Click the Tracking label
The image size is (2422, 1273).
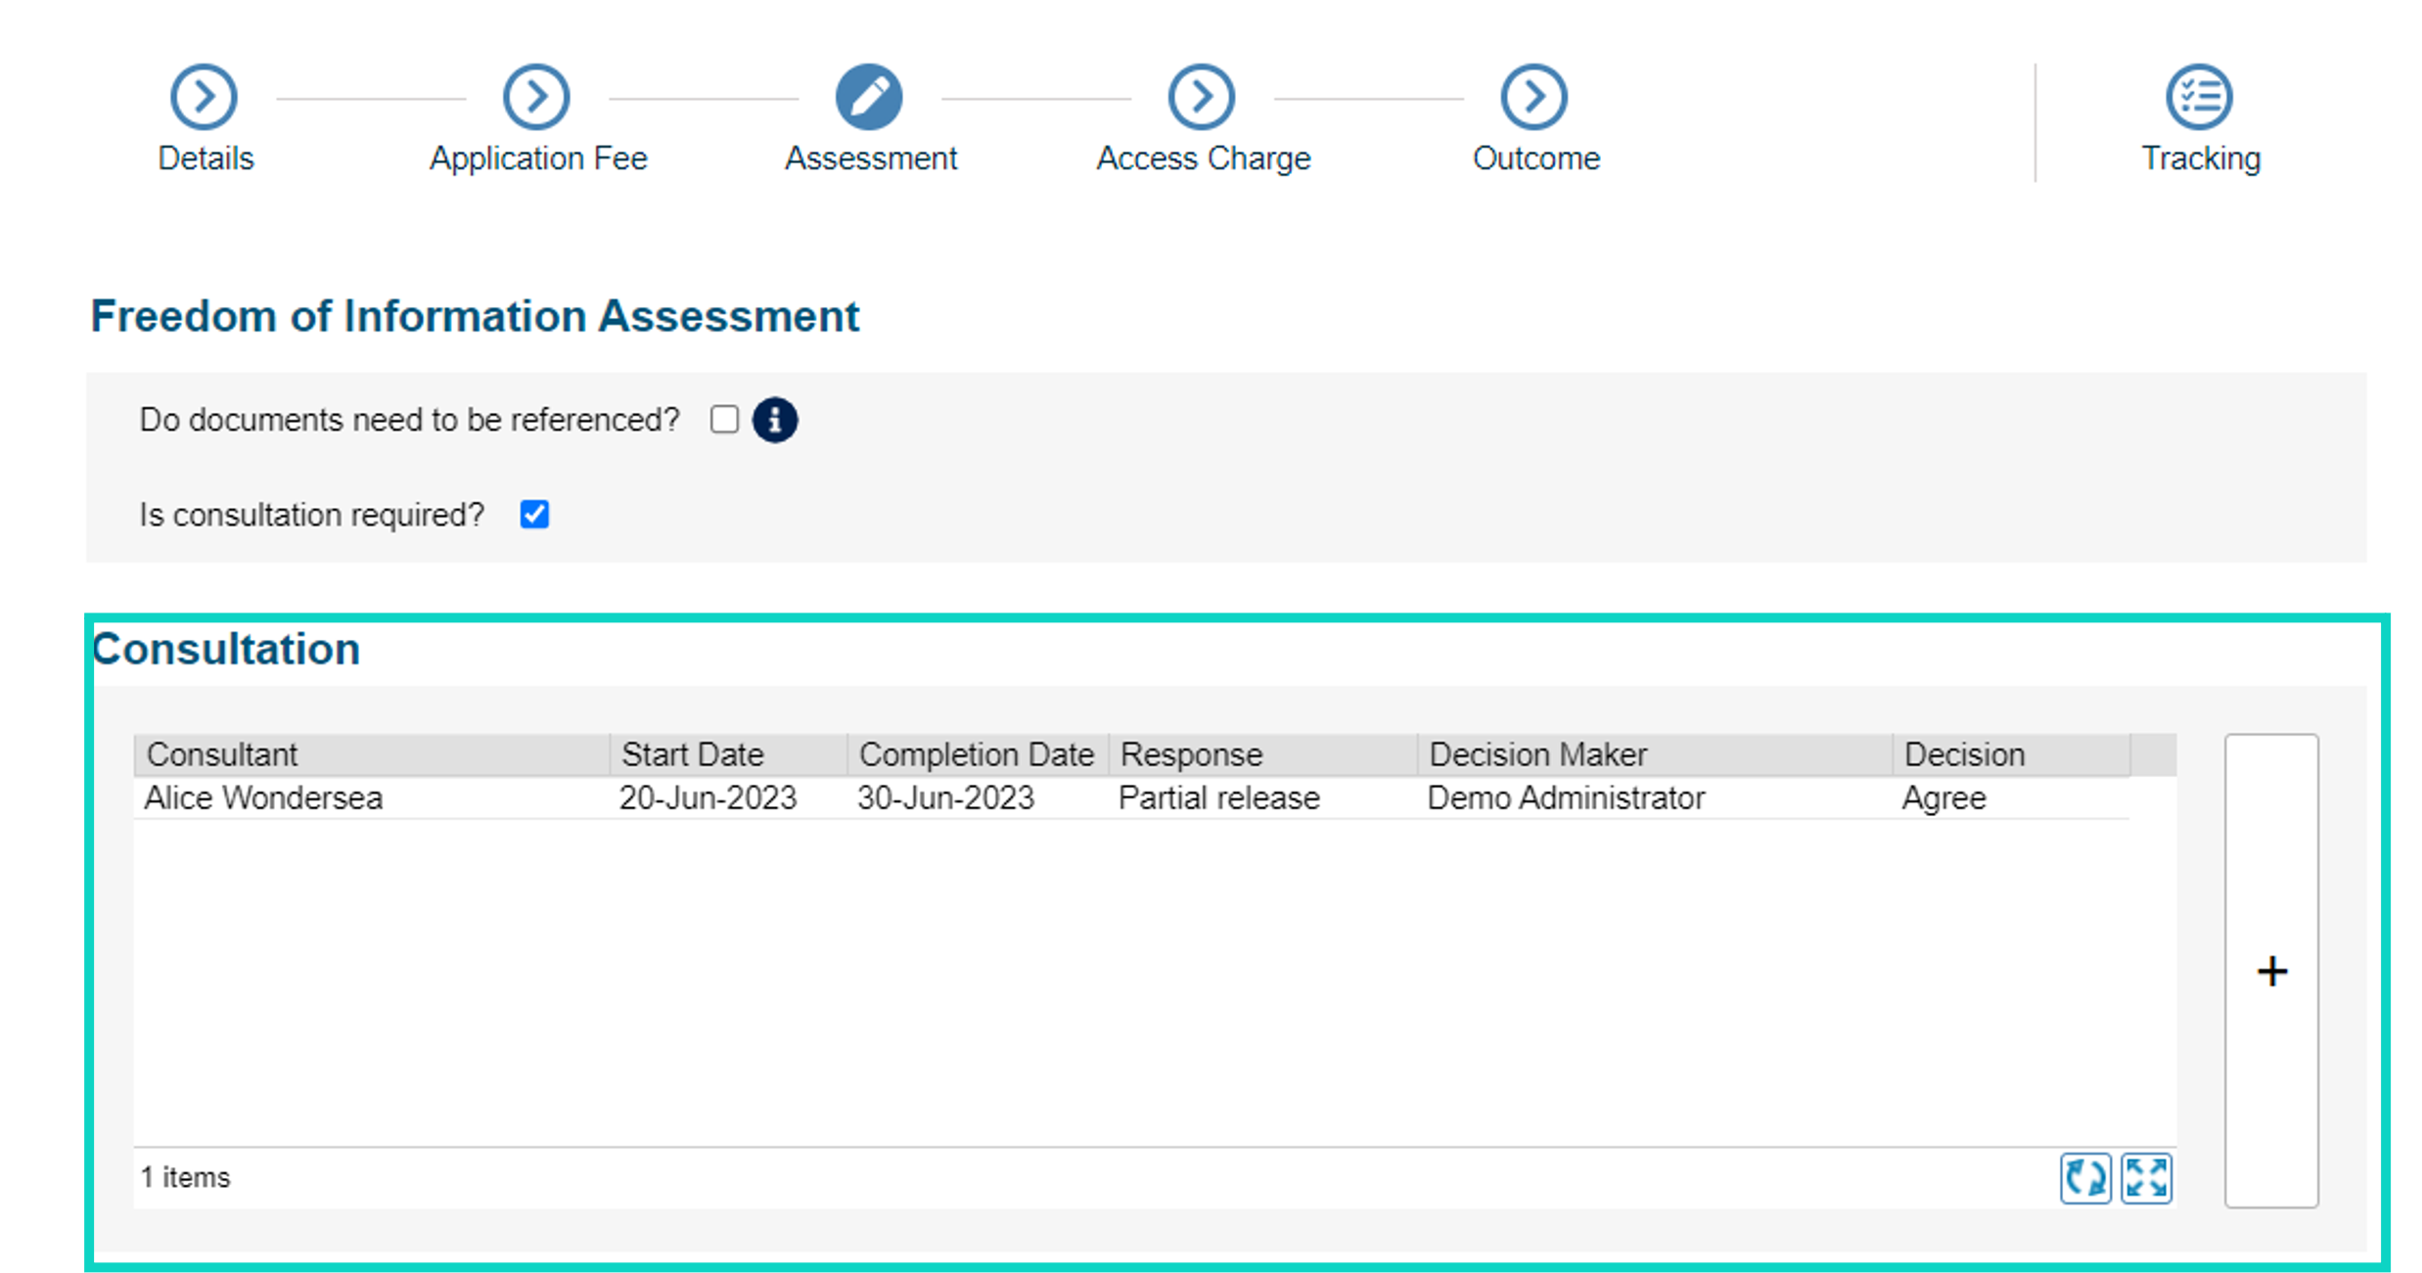2201,159
